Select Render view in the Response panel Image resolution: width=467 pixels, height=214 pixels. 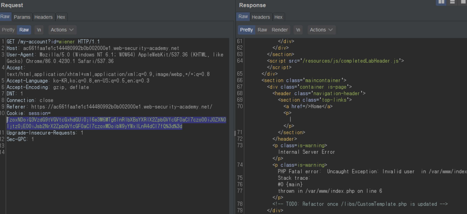point(279,30)
